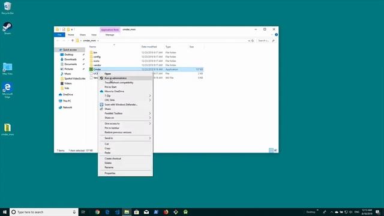Navigate back in File Explorer
The height and width of the screenshot is (216, 384).
(58, 41)
